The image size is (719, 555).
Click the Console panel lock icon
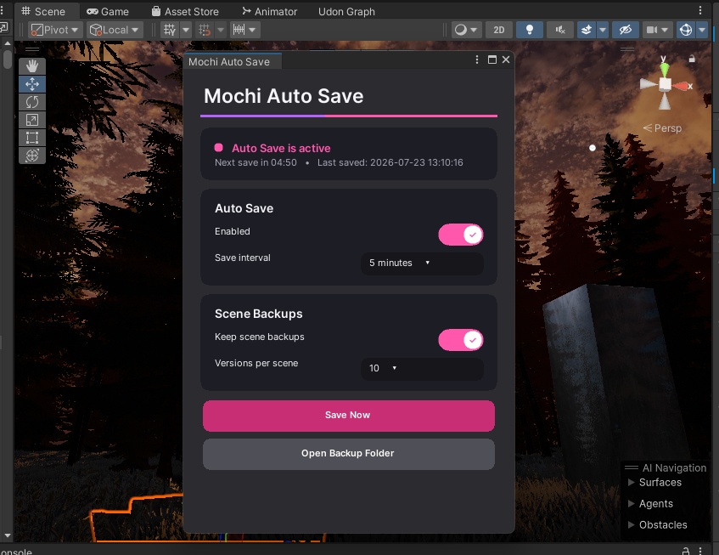[686, 551]
